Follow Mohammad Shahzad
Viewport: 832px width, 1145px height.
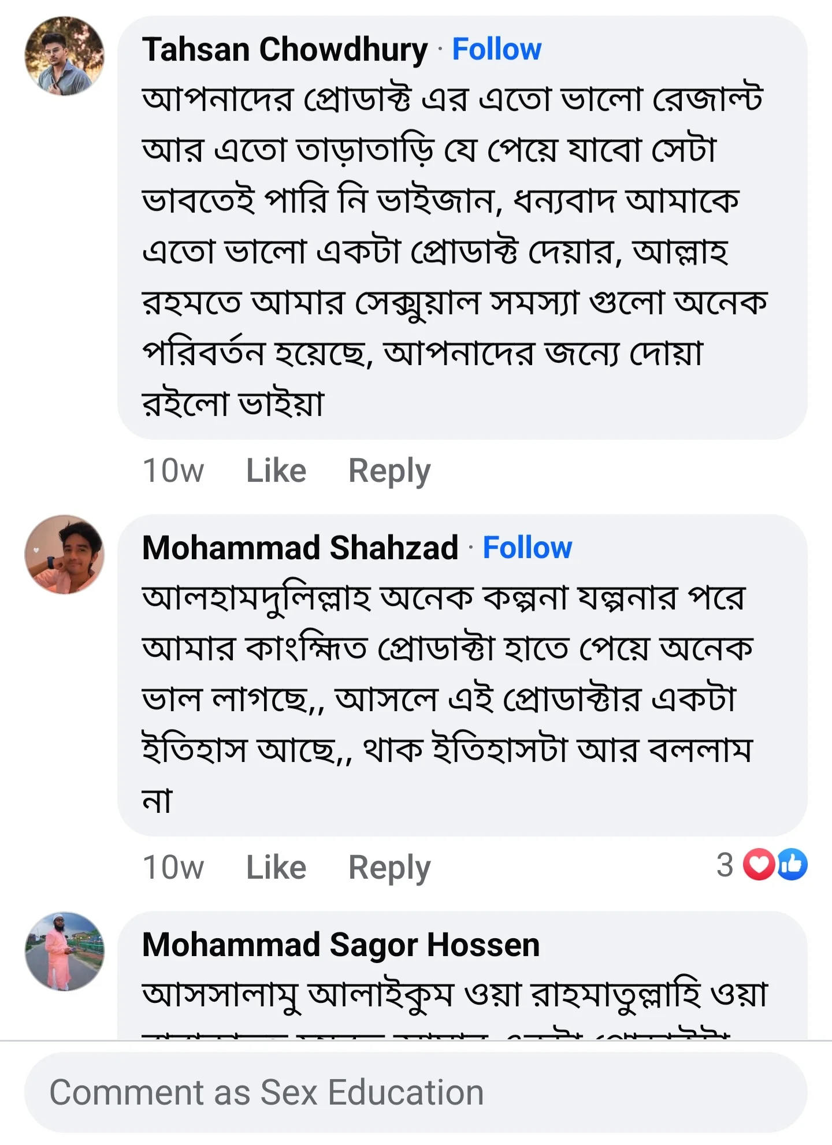(527, 548)
